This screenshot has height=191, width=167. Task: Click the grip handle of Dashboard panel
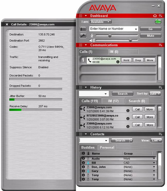coord(80,16)
